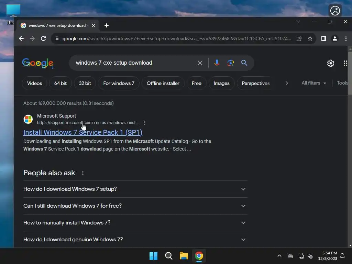The width and height of the screenshot is (352, 264).
Task: Search by image with Google Lens
Action: (231, 63)
